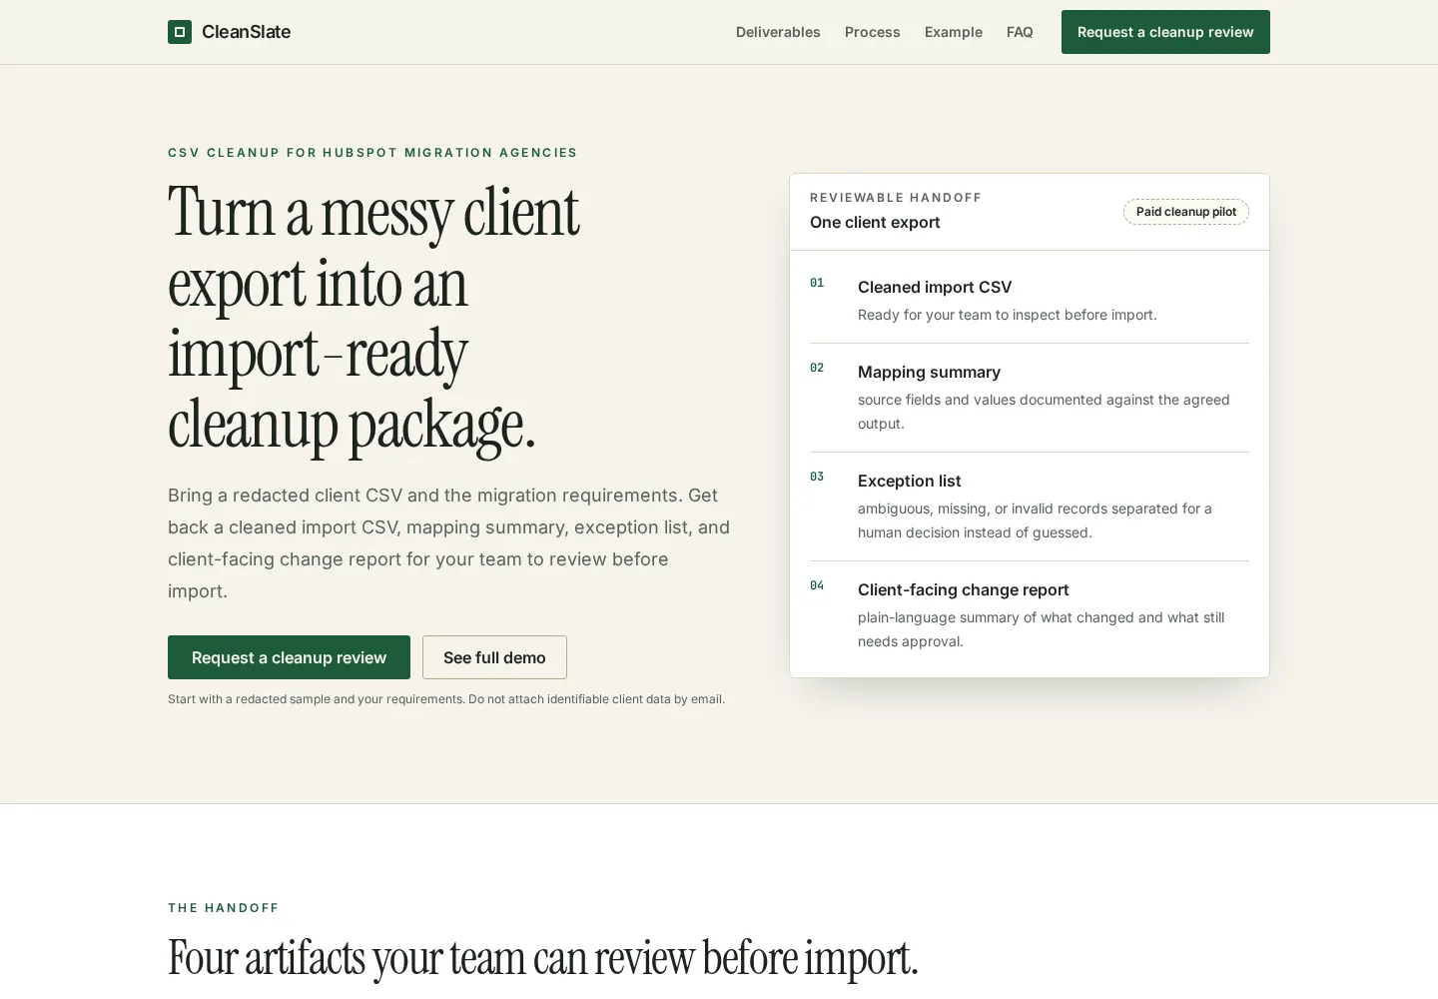Click the CleanSlate square logo icon
This screenshot has height=999, width=1438.
tap(180, 32)
